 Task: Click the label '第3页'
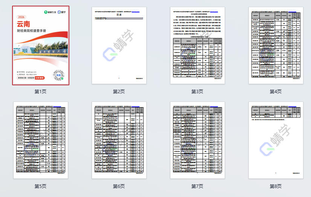197,92
